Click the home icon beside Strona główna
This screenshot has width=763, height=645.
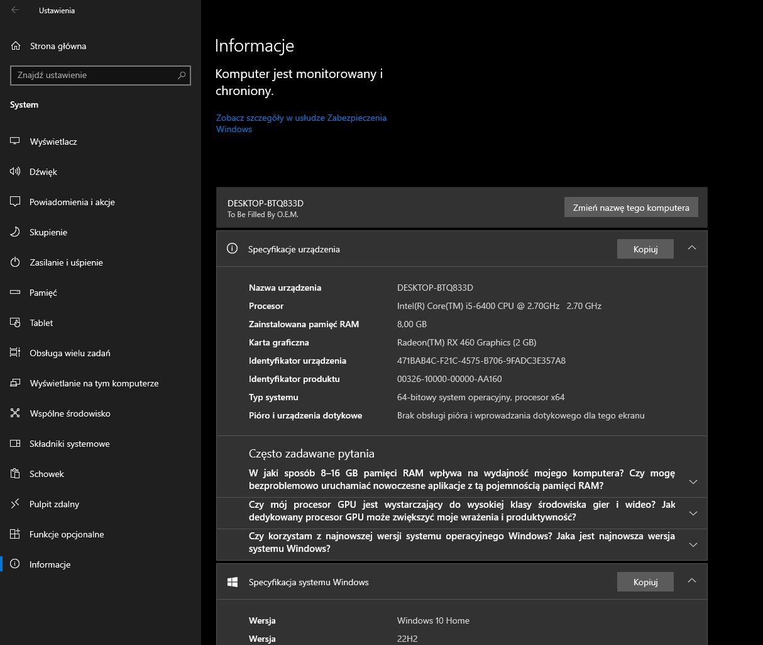[16, 46]
